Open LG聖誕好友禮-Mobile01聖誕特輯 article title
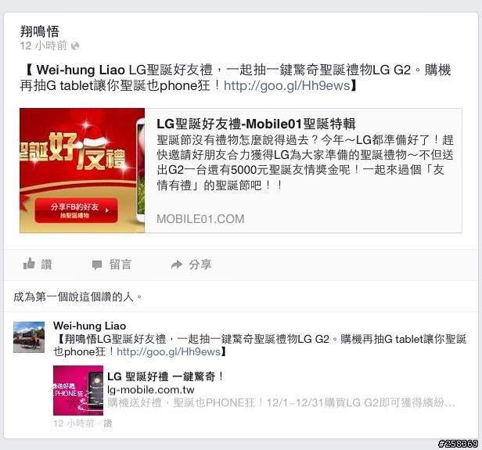This screenshot has height=450, width=482. [x=256, y=124]
